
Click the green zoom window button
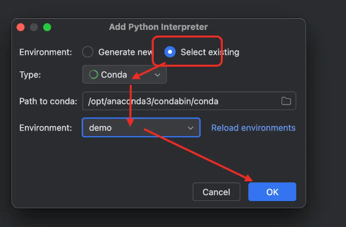tap(47, 27)
